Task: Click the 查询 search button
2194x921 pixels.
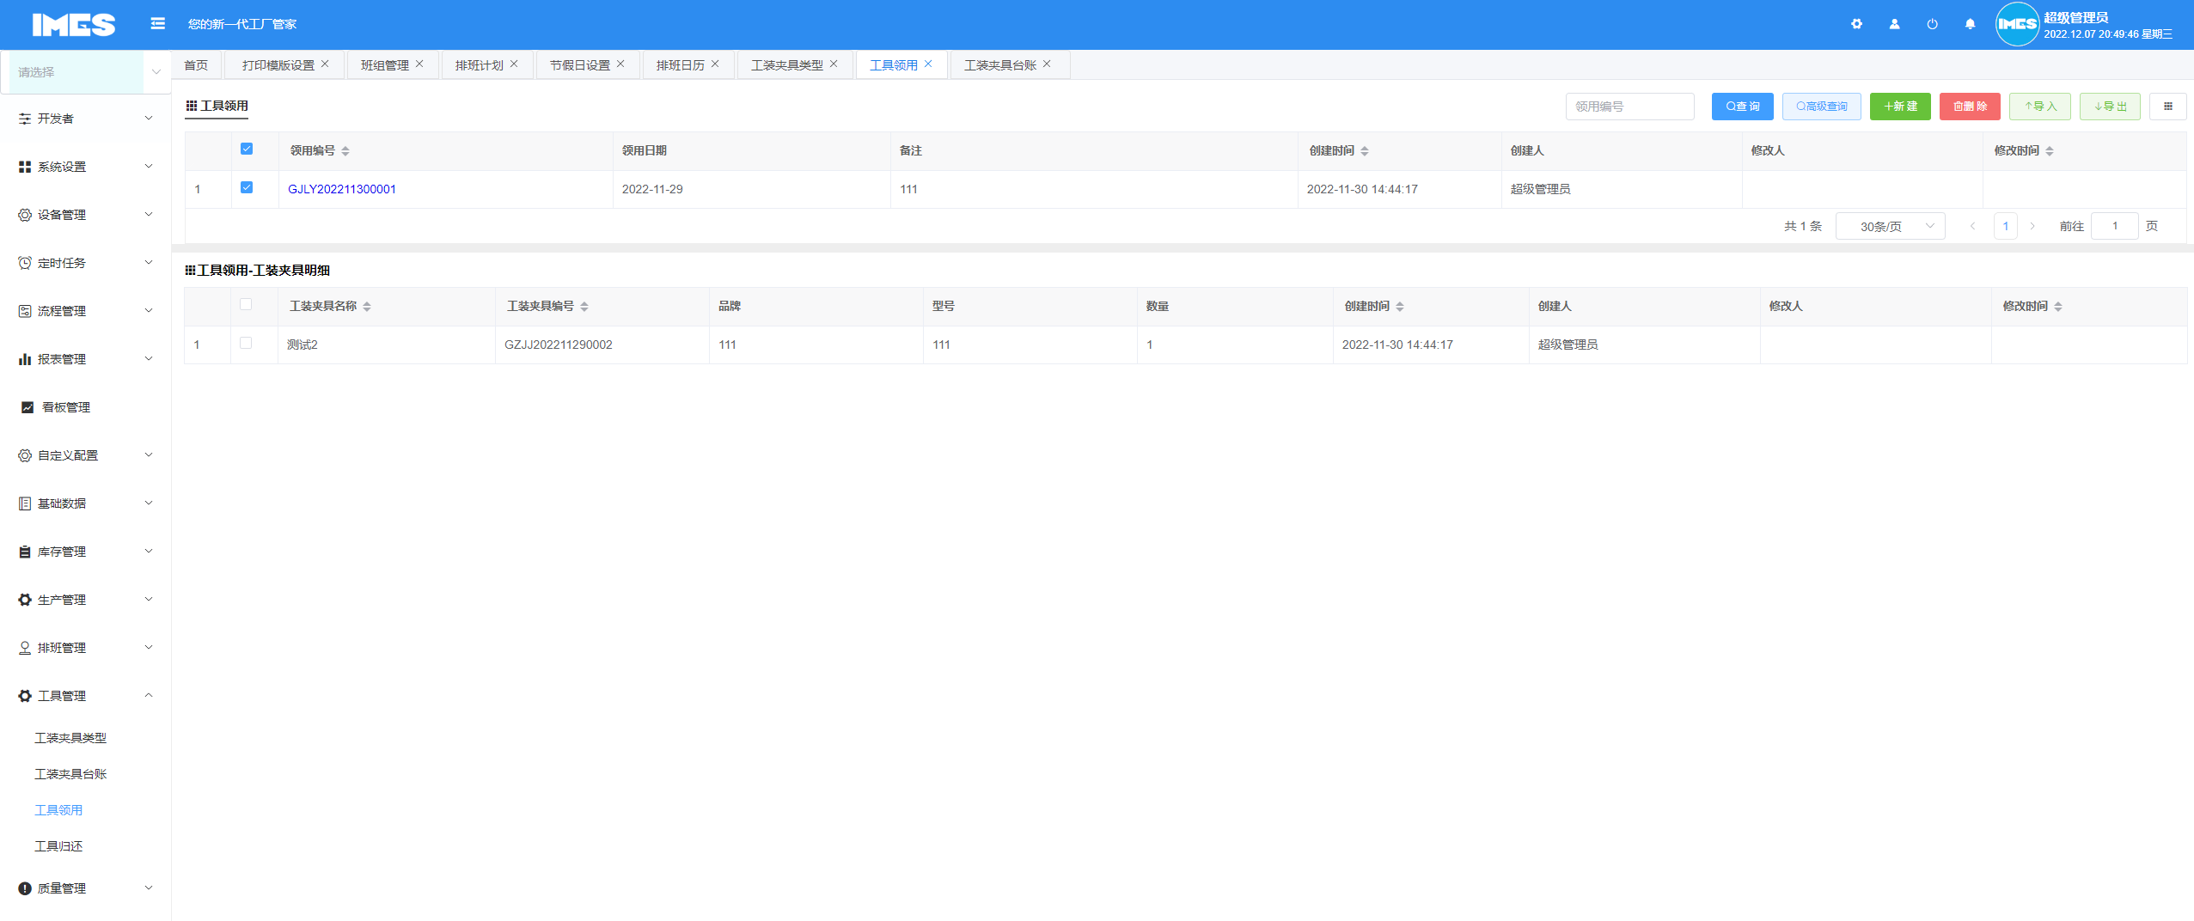Action: (1742, 107)
